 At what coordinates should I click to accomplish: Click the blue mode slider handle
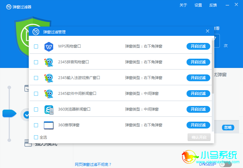[9, 114]
